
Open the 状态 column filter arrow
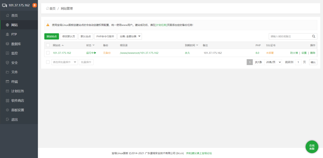[93, 45]
